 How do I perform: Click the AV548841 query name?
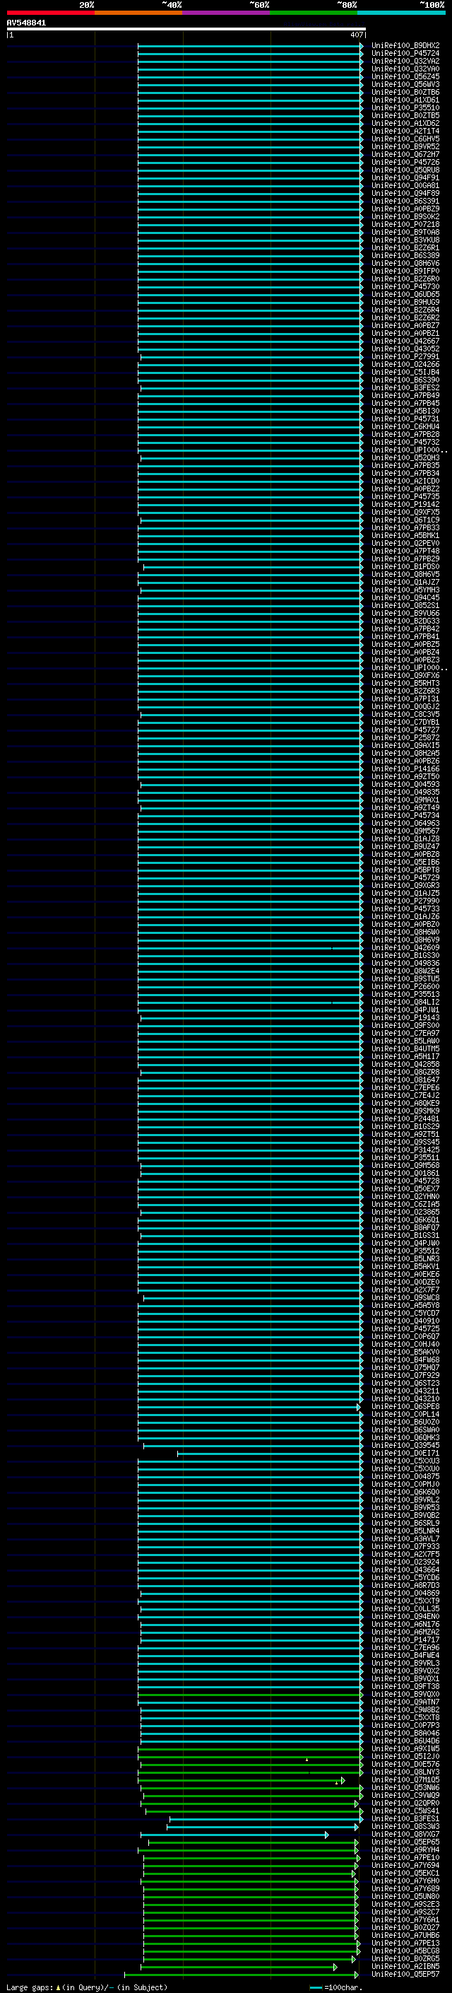(x=26, y=23)
